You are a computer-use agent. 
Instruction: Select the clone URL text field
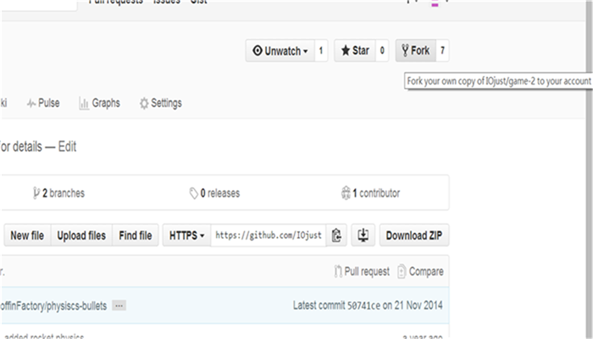tap(269, 236)
